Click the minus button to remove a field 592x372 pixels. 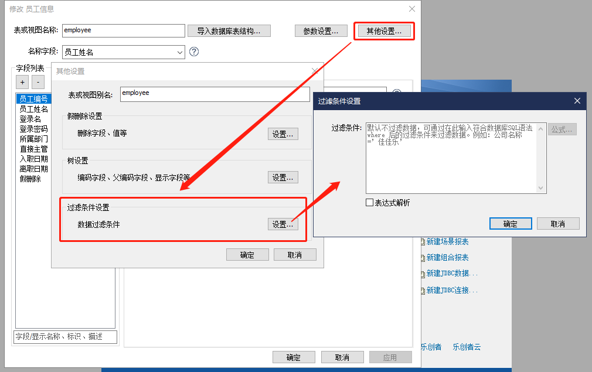pos(38,82)
